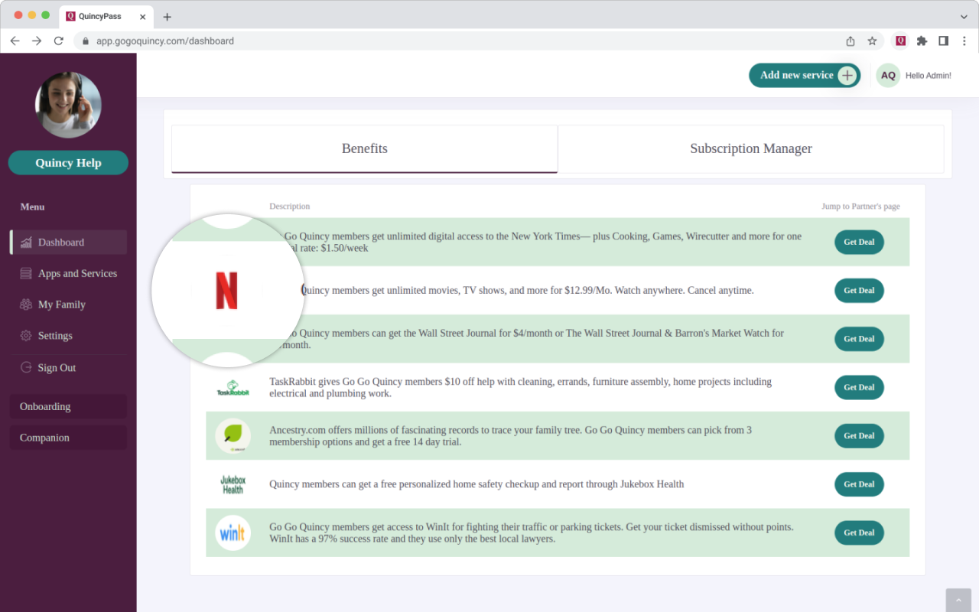Viewport: 979px width, 612px height.
Task: Open Dashboard in the sidebar menu
Action: [68, 243]
